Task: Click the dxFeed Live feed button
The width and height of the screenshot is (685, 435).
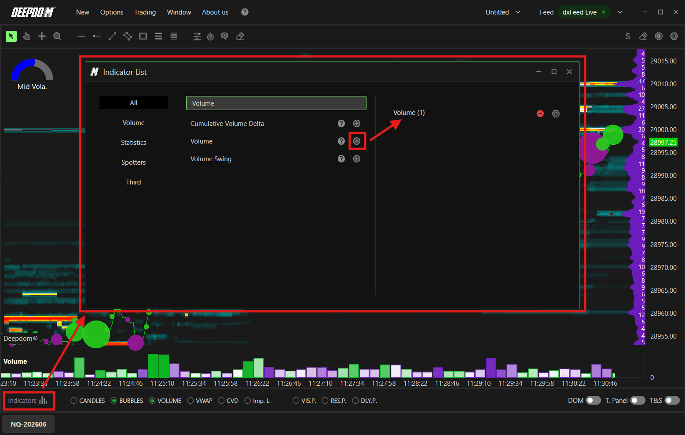Action: click(585, 12)
